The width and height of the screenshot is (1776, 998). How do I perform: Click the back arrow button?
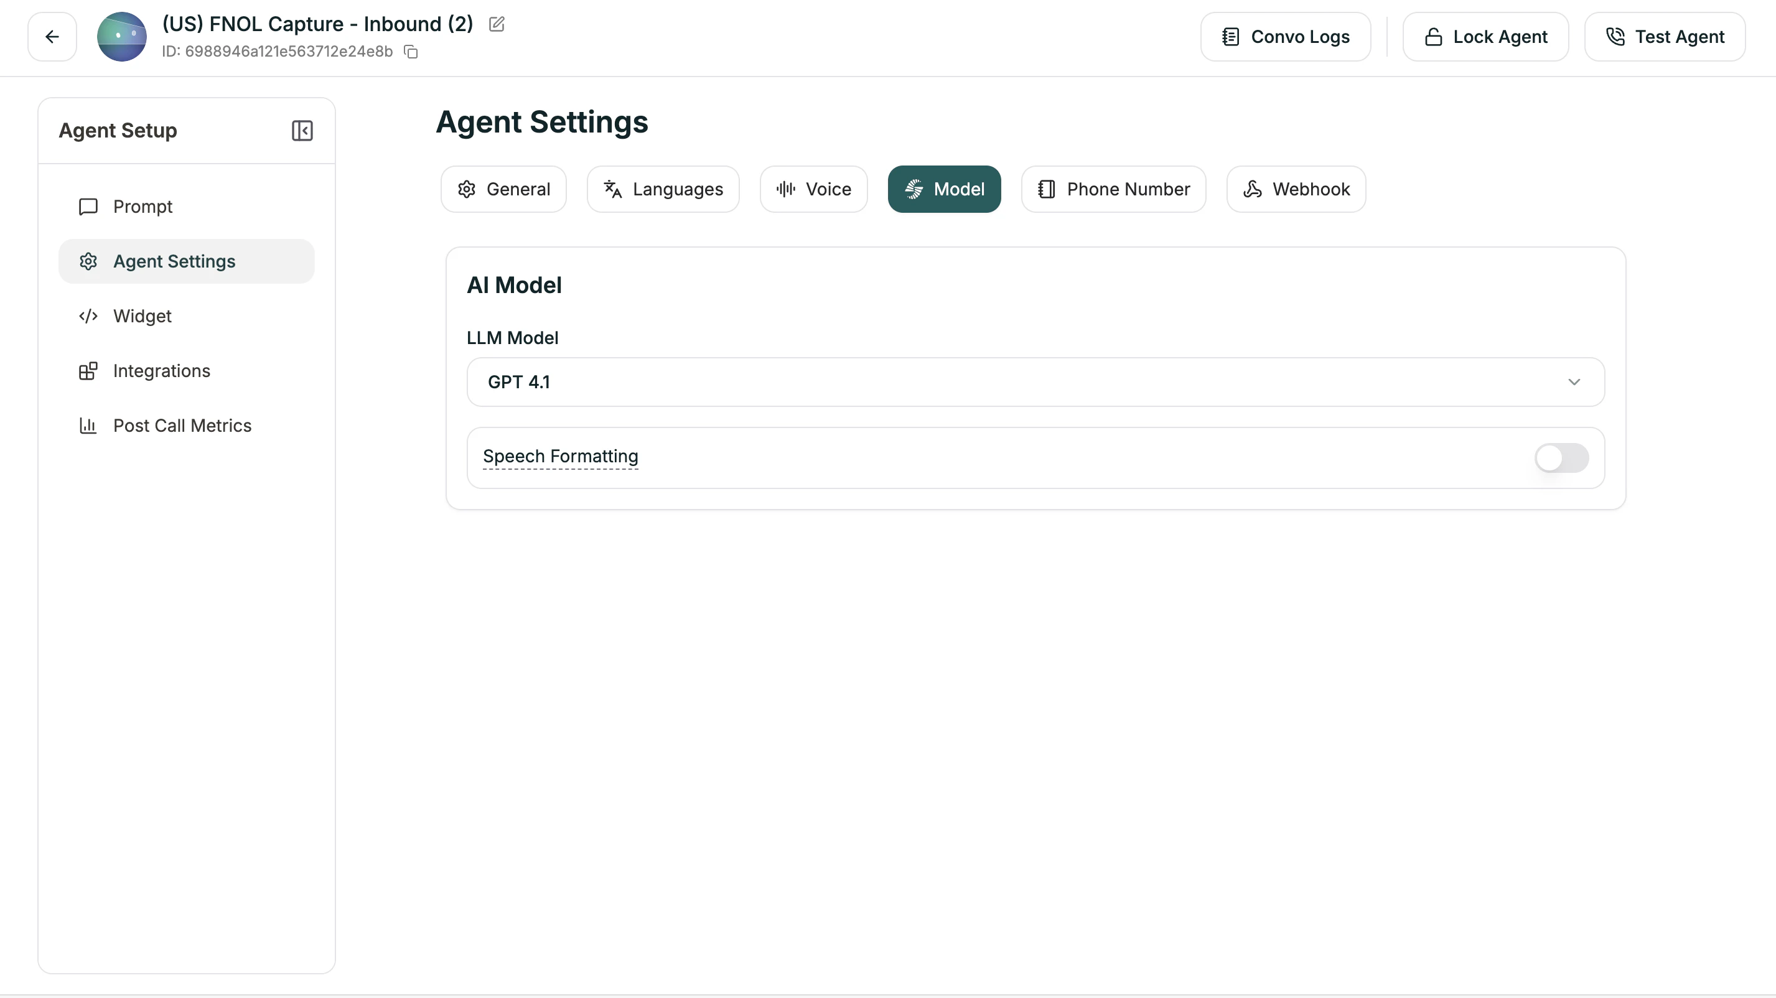[52, 37]
